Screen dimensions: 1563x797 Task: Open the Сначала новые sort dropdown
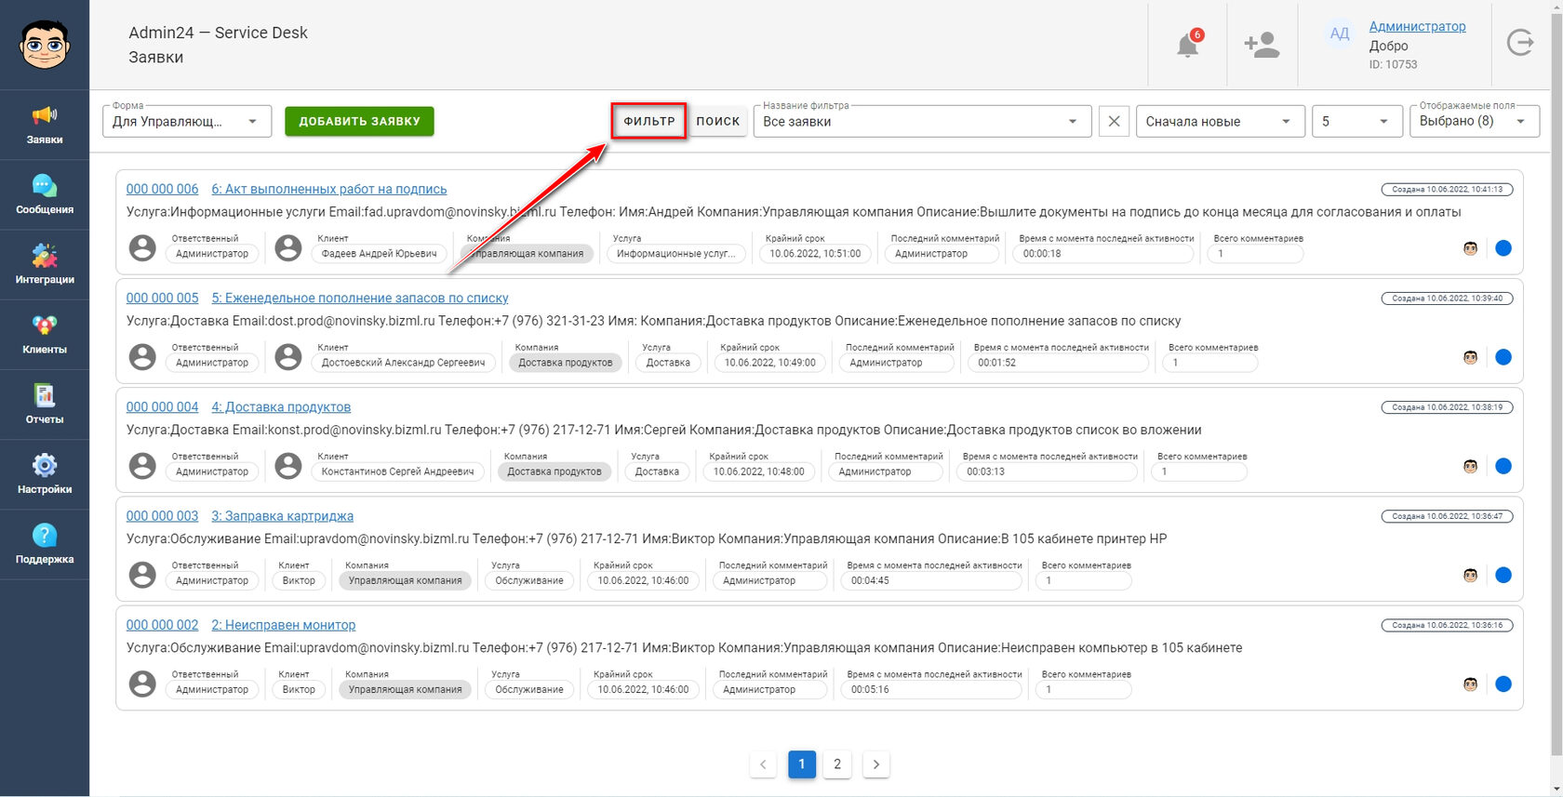coord(1220,122)
